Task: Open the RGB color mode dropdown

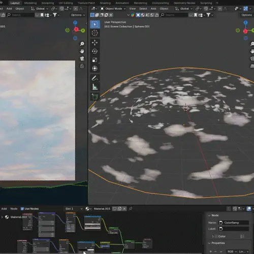Action: tap(232, 251)
